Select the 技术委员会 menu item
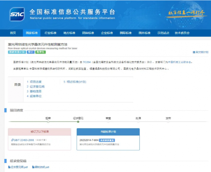 click(182, 33)
